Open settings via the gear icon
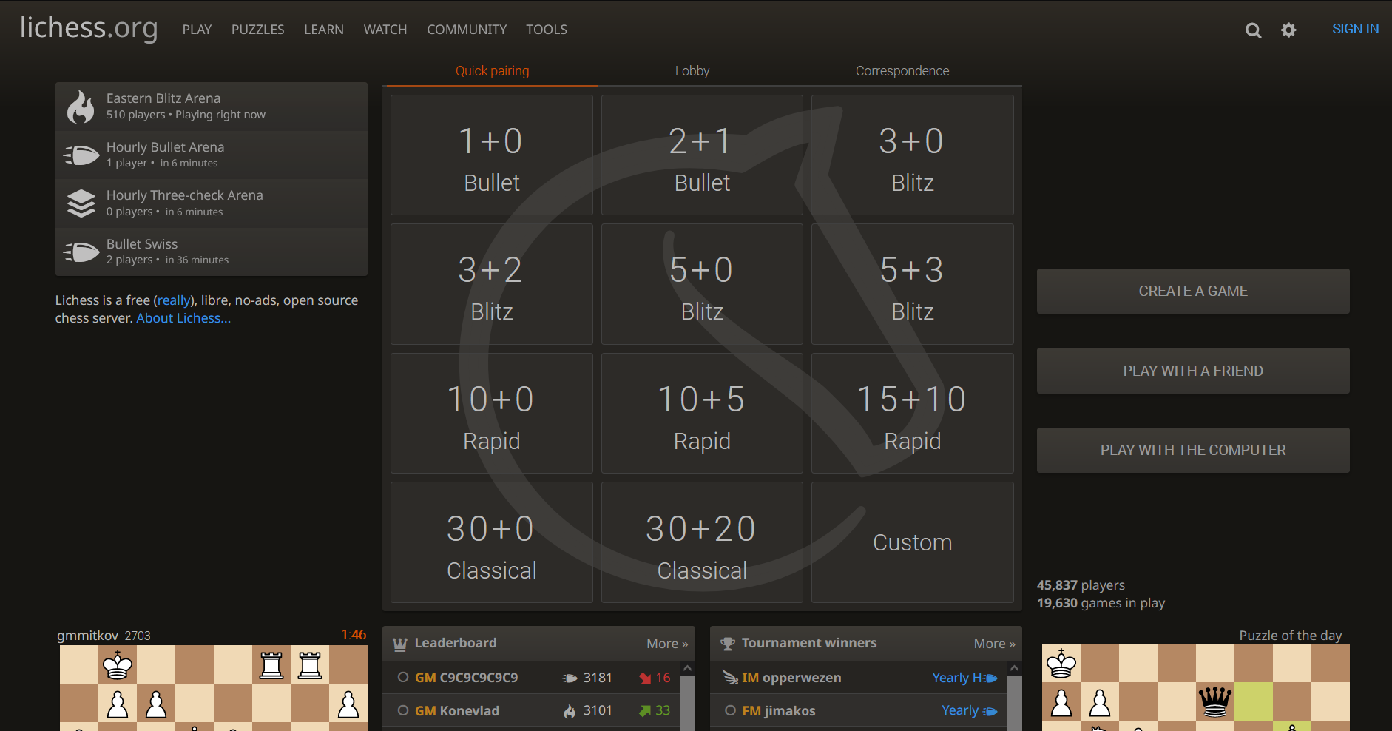This screenshot has width=1392, height=731. coord(1288,30)
